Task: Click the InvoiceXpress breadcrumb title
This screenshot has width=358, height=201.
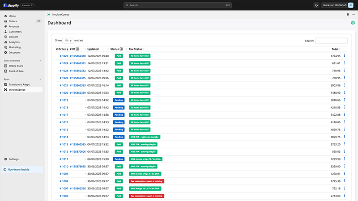Action: pyautogui.click(x=61, y=15)
